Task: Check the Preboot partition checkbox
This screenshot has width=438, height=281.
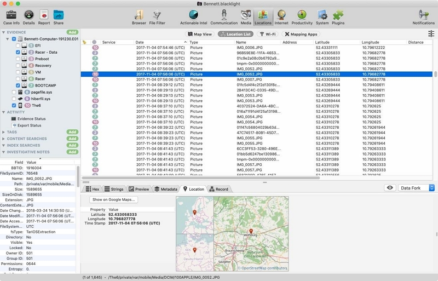Action: (18, 59)
